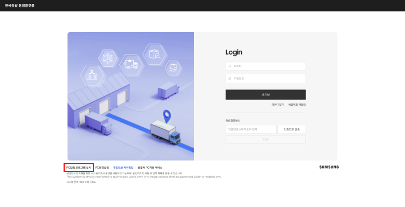Click the dark button under the password field
Screen dimensions: 405x207
[x=265, y=94]
